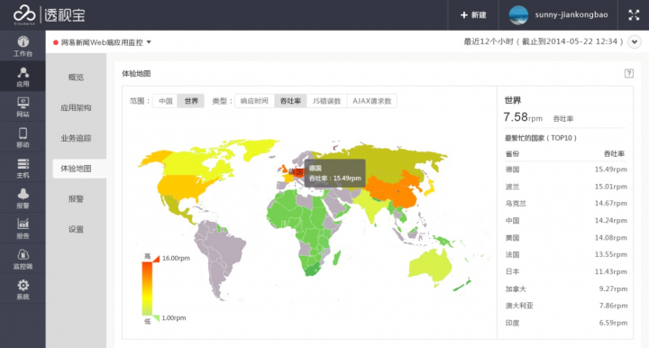Click the 中国 row in TOP10 list

(x=566, y=221)
